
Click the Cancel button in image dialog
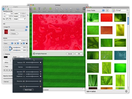[x=70, y=54]
